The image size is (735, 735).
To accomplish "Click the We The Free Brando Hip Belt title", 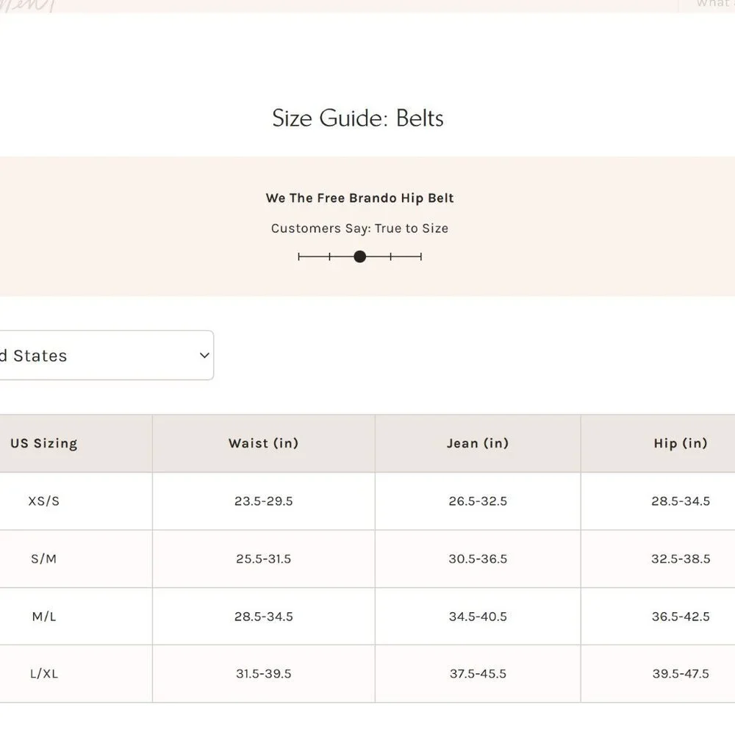I will (x=359, y=198).
